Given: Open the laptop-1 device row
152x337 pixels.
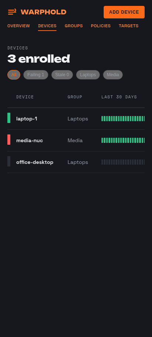Looking at the screenshot, I should coord(76,119).
